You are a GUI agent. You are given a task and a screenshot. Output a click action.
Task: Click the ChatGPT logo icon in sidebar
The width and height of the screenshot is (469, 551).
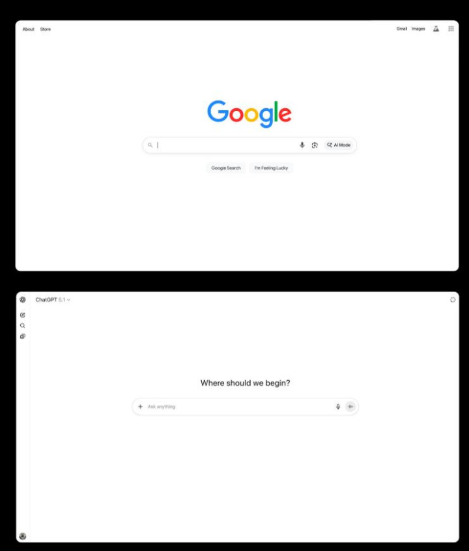pyautogui.click(x=23, y=300)
